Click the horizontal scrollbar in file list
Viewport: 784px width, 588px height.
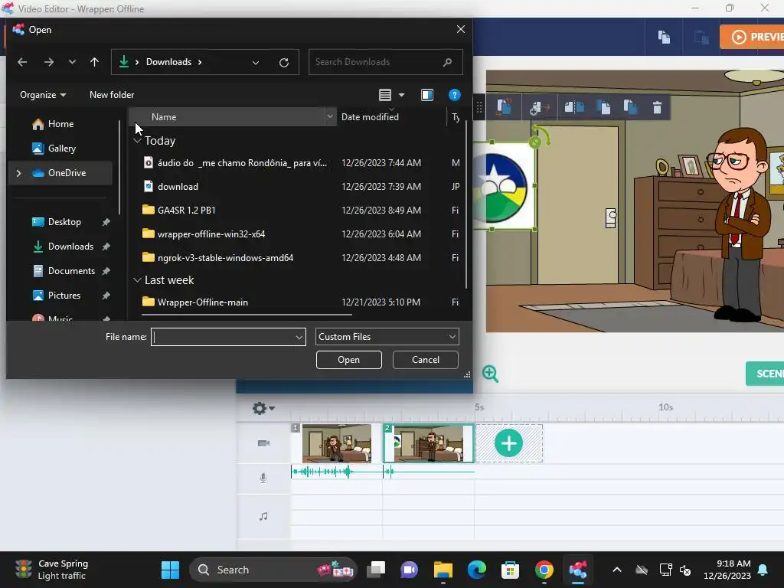click(x=247, y=315)
